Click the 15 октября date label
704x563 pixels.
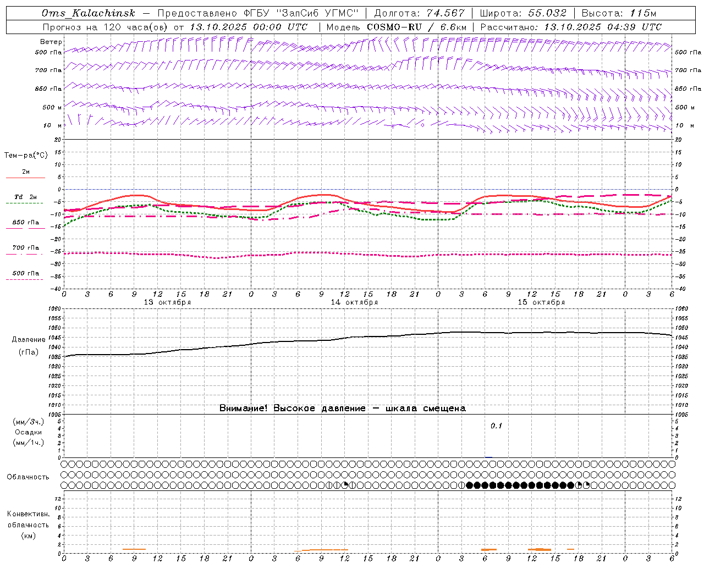pyautogui.click(x=541, y=302)
